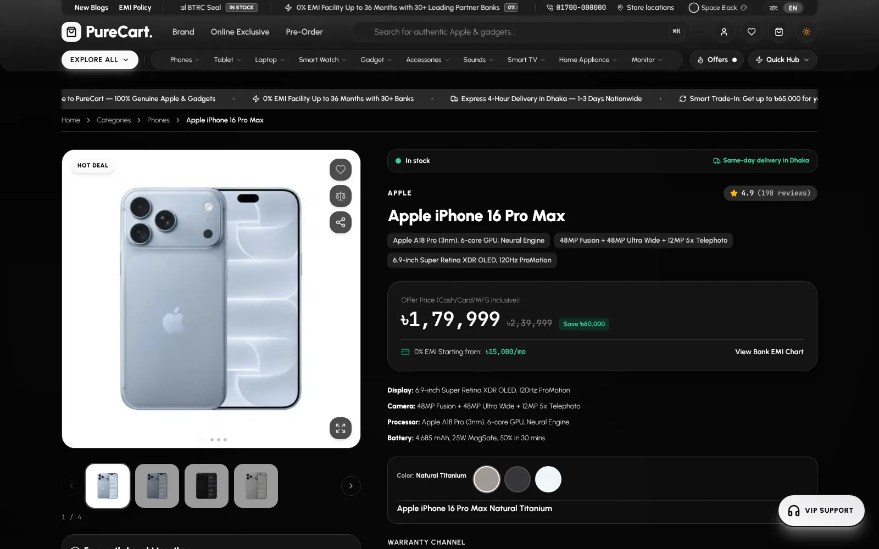Open the VIP SUPPORT chat button
879x549 pixels.
(821, 511)
